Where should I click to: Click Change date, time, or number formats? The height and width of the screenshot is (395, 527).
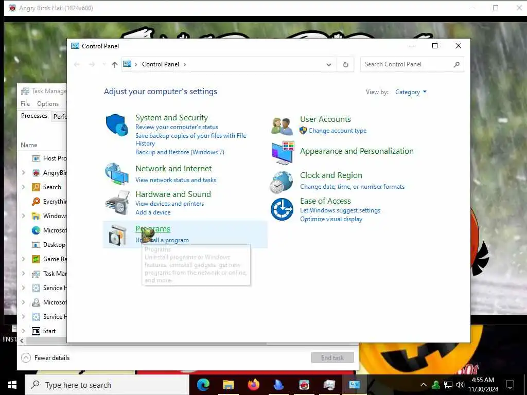[352, 187]
